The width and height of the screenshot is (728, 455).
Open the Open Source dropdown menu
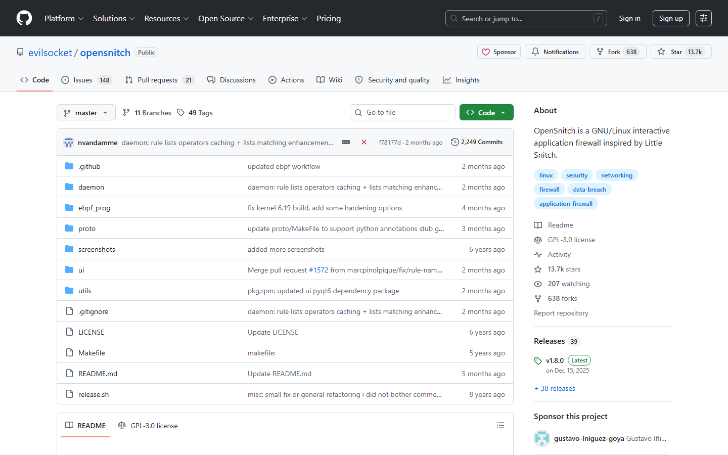pyautogui.click(x=226, y=18)
